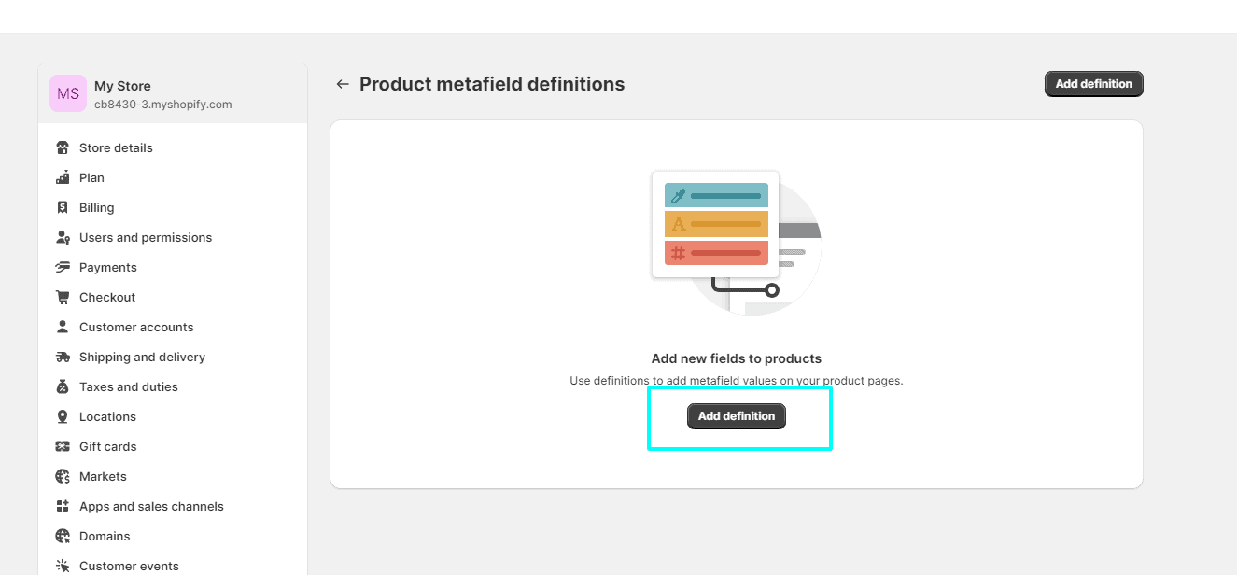Open Payments settings using the card icon
Image resolution: width=1237 pixels, height=575 pixels.
63,267
